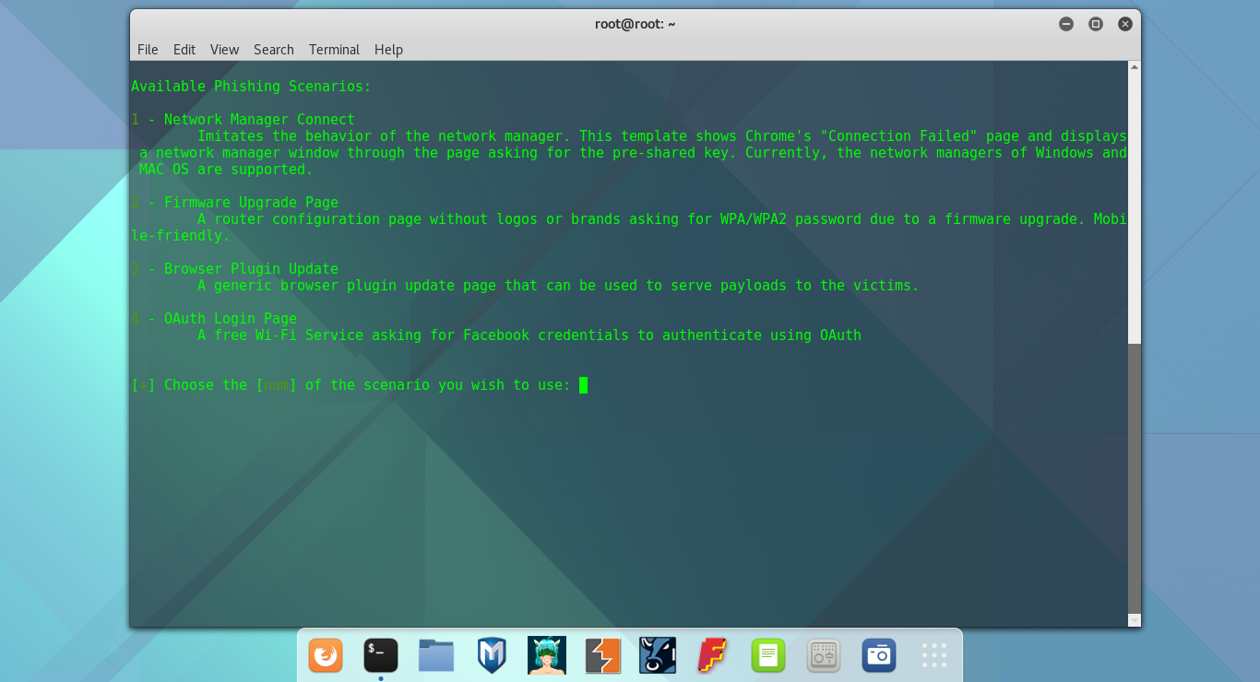The image size is (1260, 682).
Task: Open the Files folder icon in dock
Action: [x=436, y=655]
